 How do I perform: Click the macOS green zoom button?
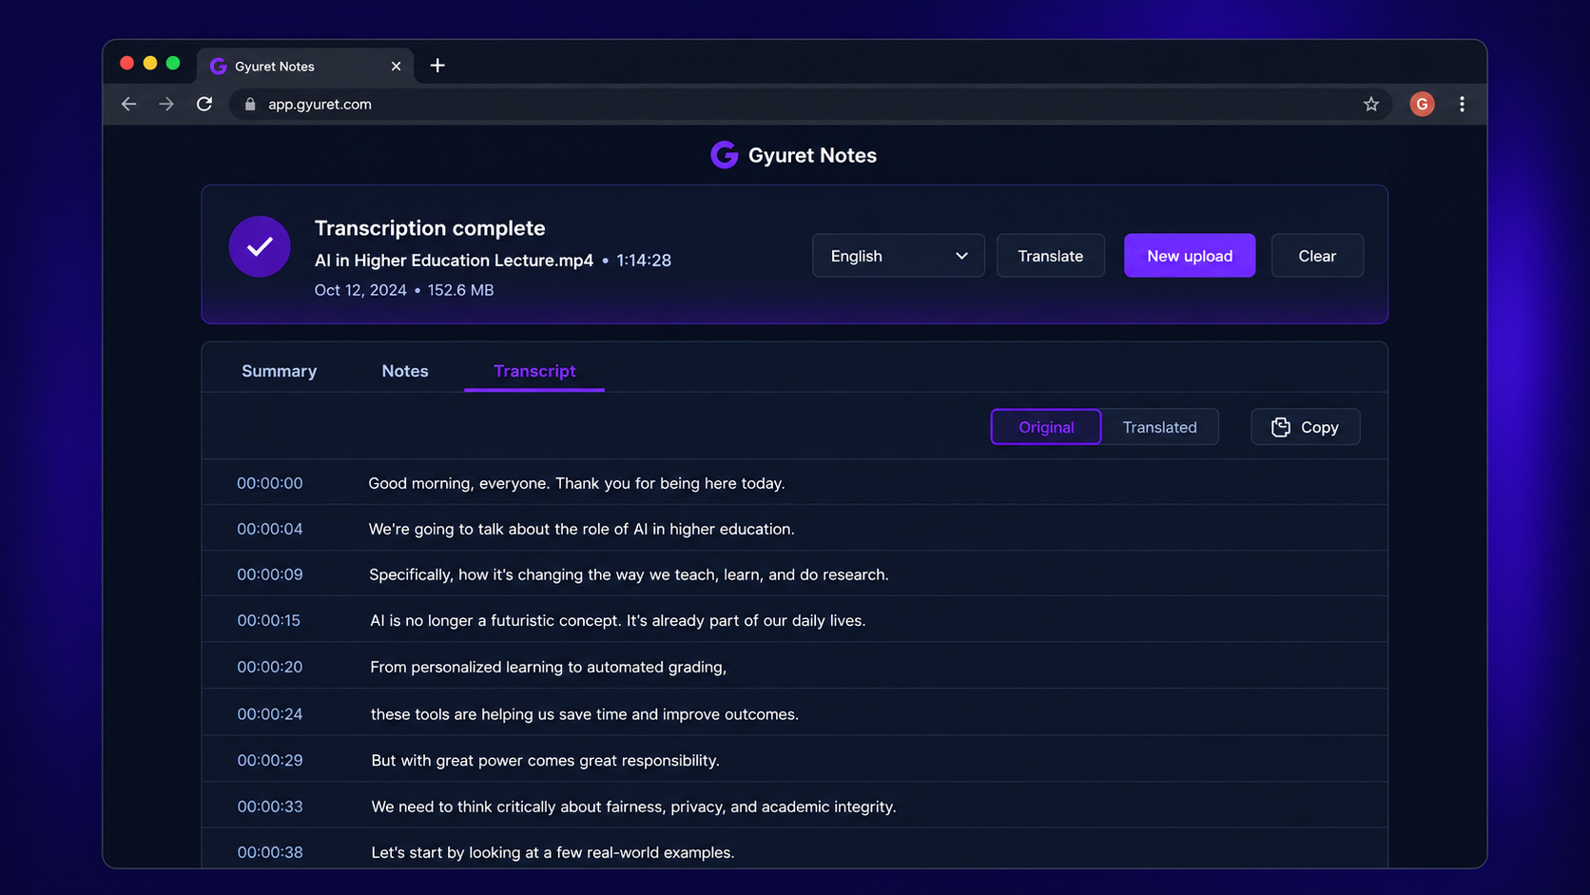(x=173, y=63)
